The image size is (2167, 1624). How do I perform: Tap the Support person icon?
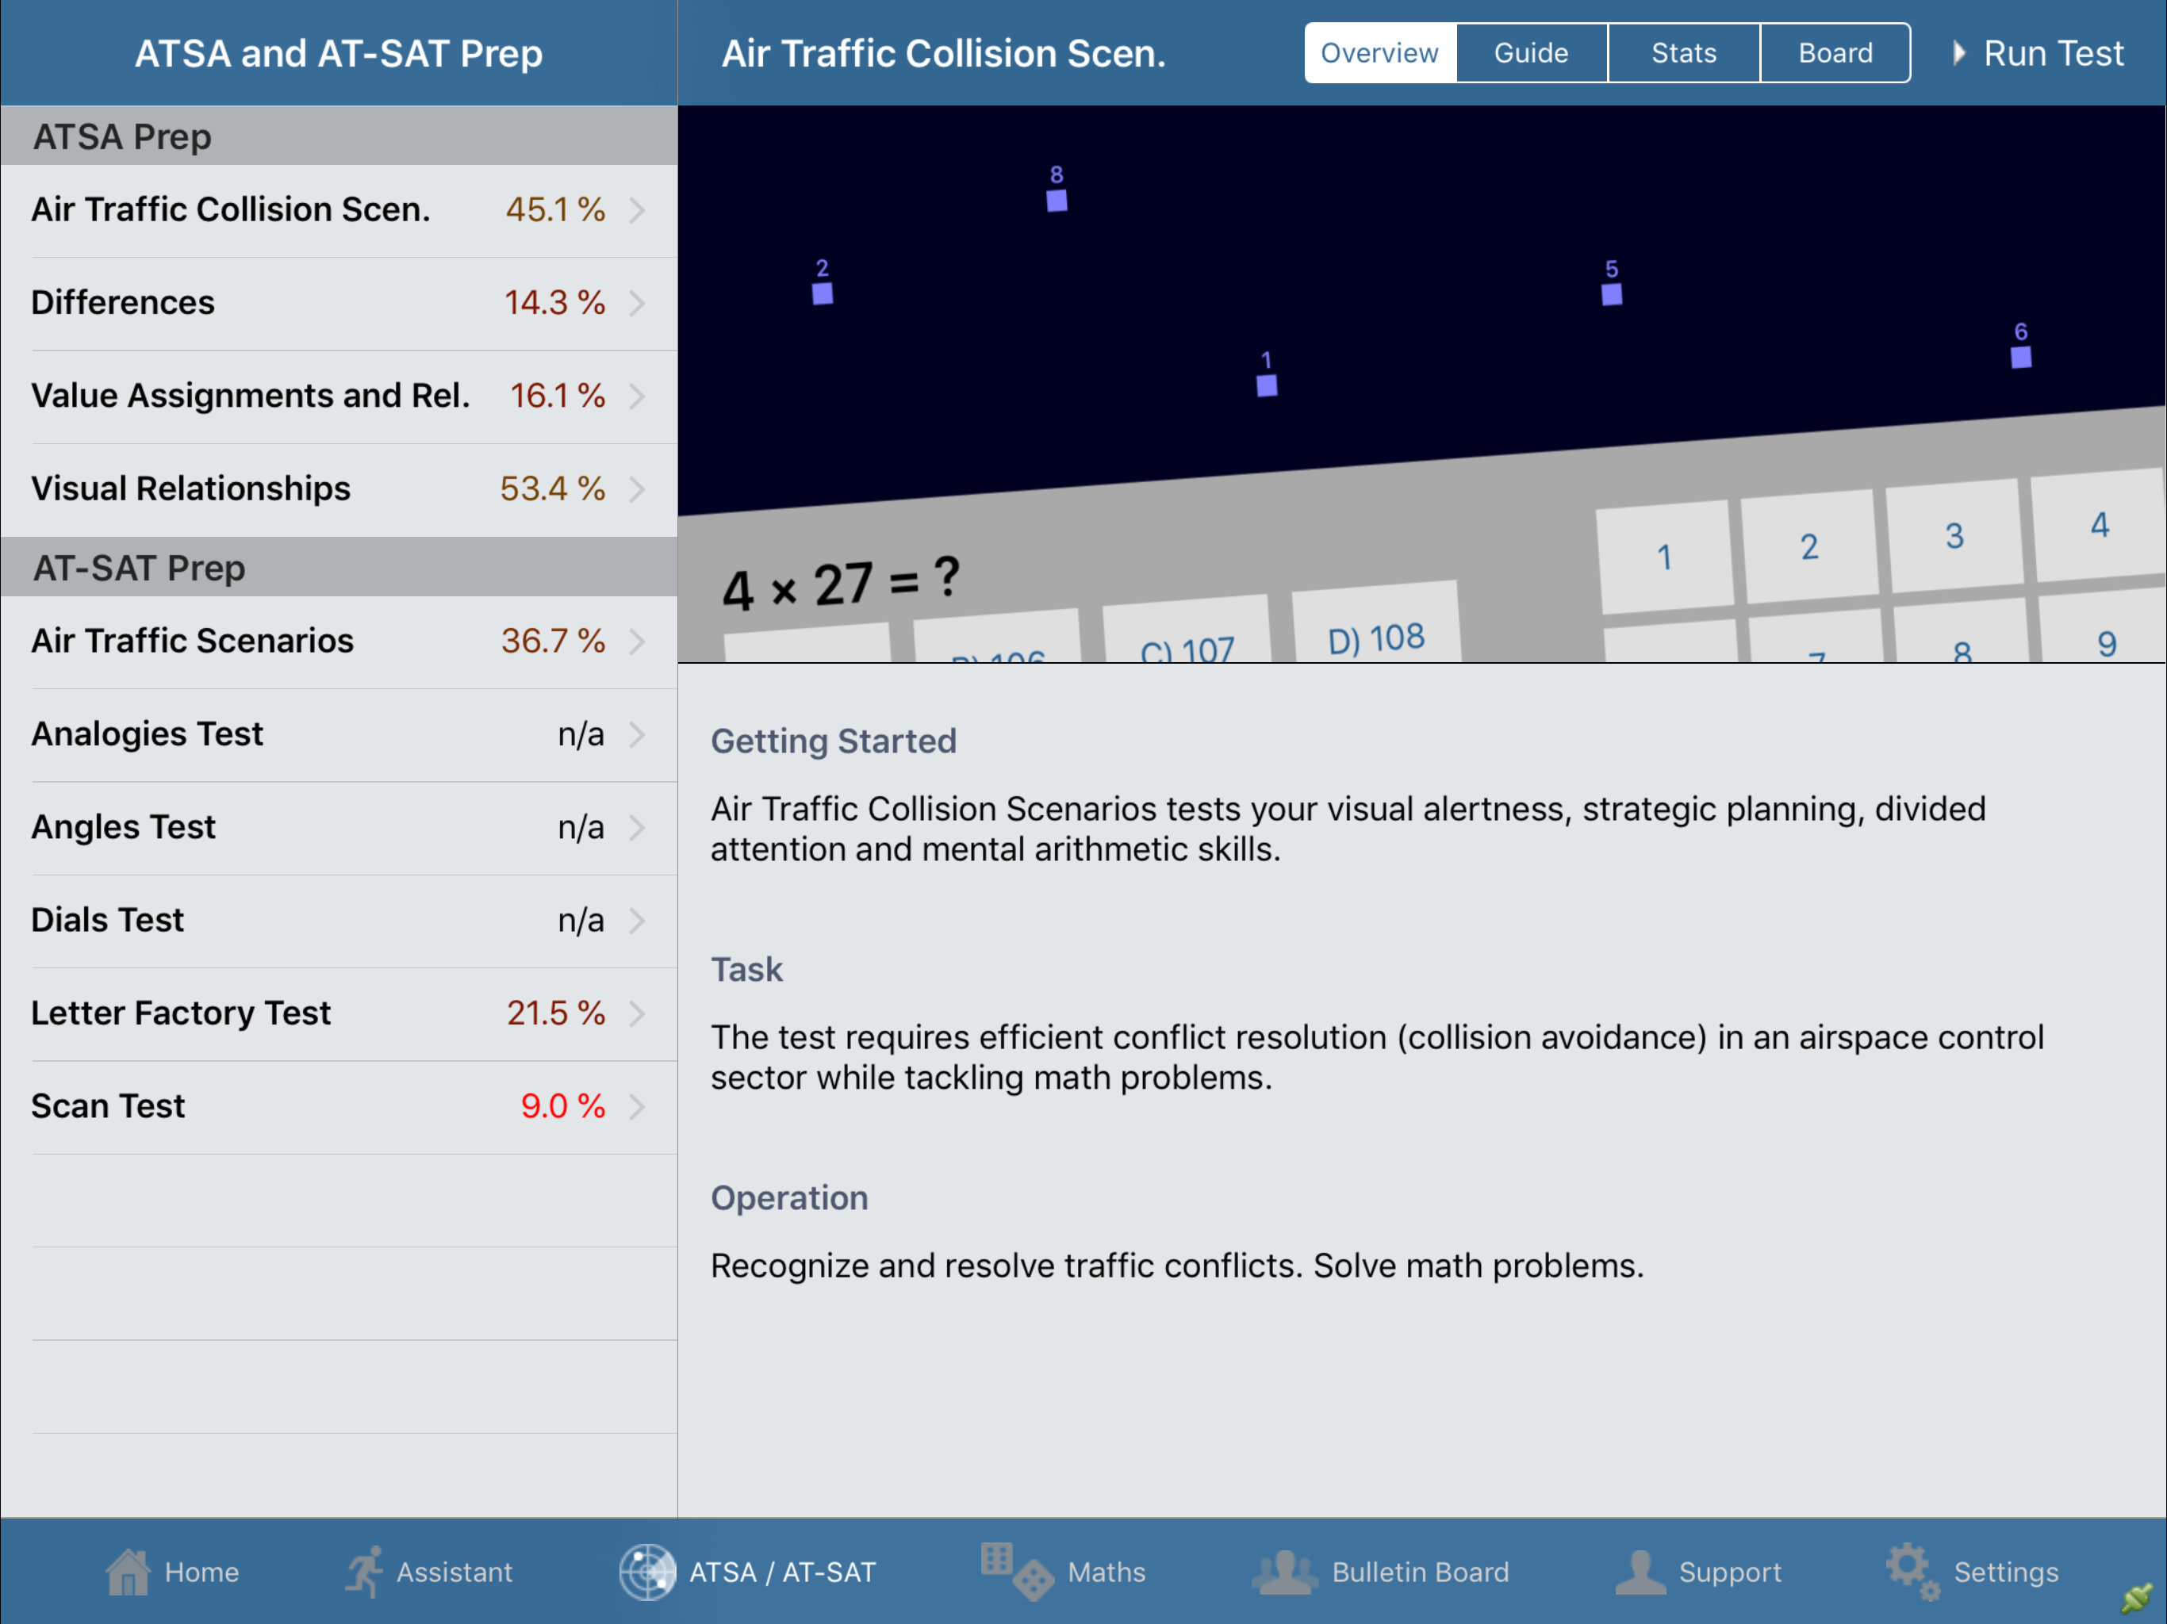[1640, 1572]
